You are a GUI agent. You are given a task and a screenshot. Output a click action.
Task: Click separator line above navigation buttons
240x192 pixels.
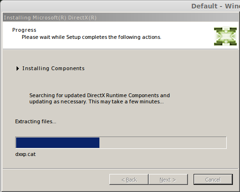pos(121,169)
